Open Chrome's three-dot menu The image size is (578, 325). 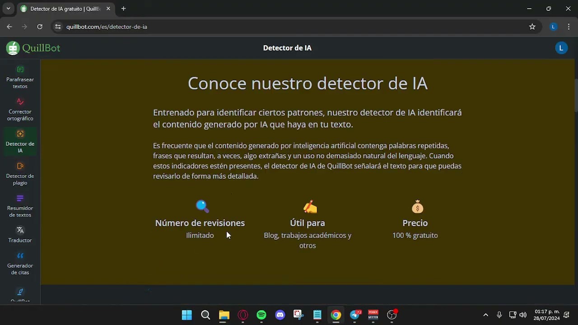(569, 27)
